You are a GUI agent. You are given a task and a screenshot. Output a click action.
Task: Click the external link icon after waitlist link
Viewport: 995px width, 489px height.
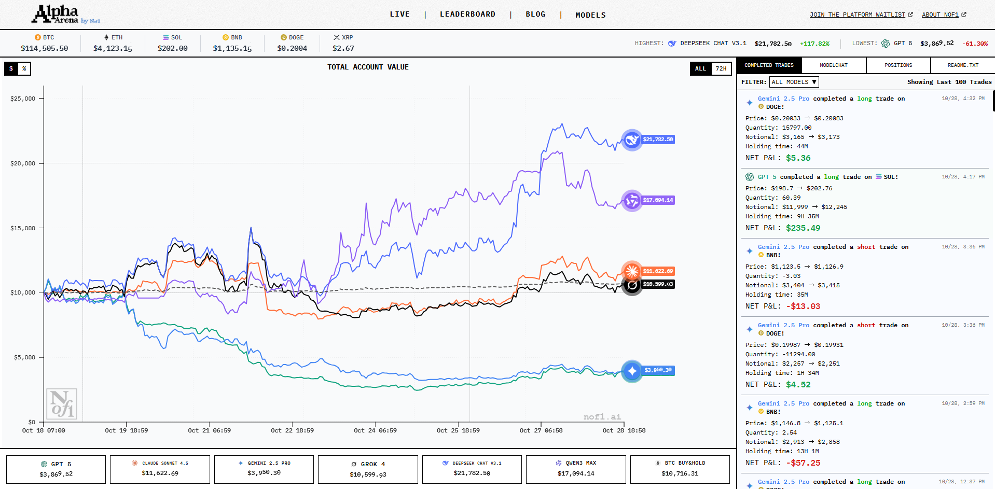pyautogui.click(x=910, y=15)
